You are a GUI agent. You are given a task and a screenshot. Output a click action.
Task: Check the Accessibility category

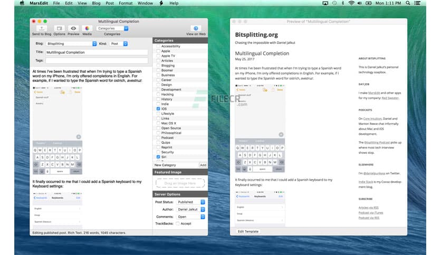[158, 46]
